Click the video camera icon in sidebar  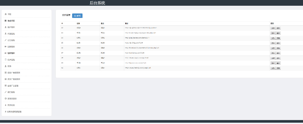click(6, 46)
